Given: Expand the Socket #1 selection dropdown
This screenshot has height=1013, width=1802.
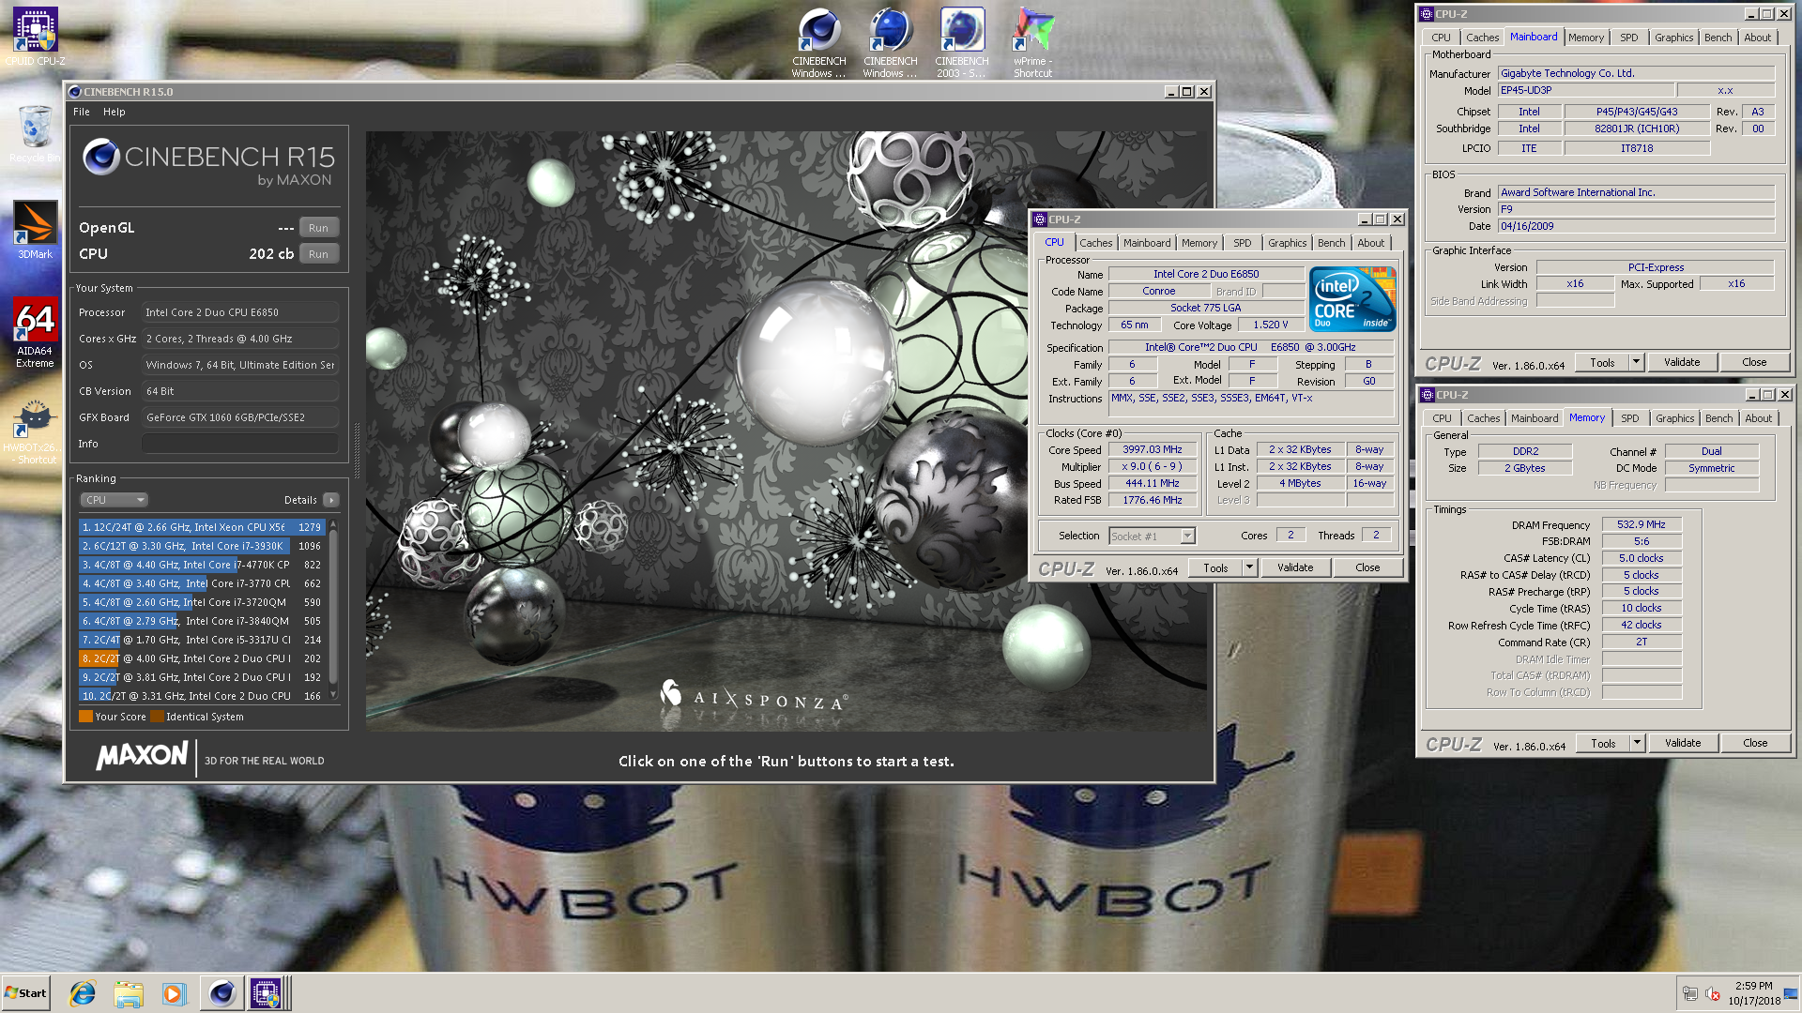Looking at the screenshot, I should tap(1187, 537).
